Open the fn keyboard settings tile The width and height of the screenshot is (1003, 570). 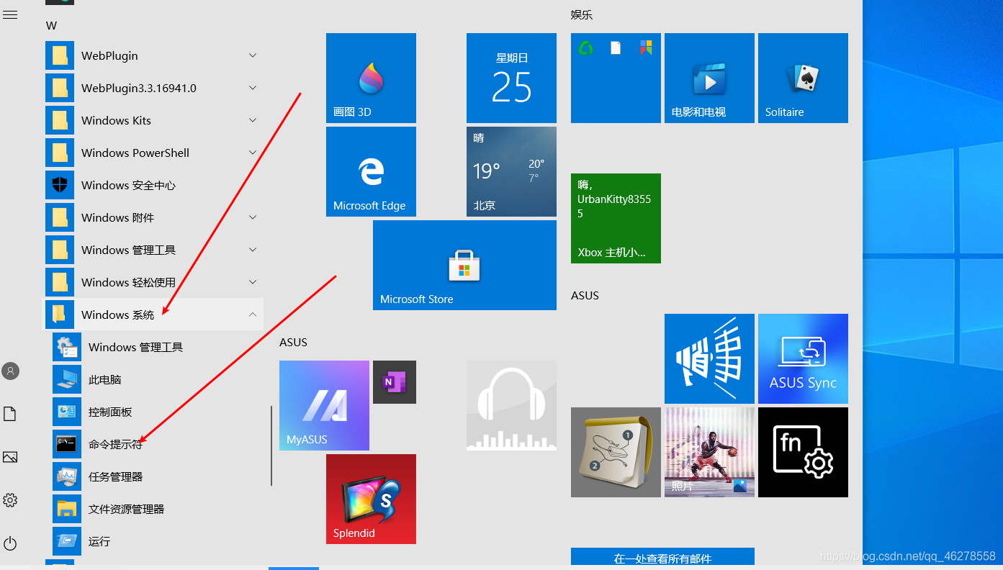pos(803,452)
